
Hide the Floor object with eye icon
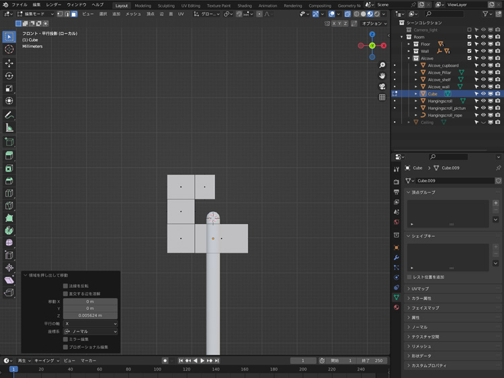click(483, 44)
